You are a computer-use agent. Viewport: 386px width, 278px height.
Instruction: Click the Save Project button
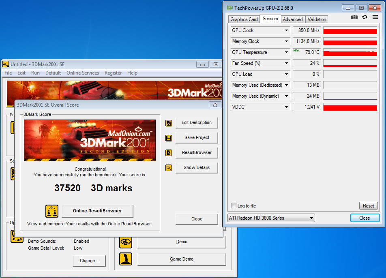click(197, 137)
